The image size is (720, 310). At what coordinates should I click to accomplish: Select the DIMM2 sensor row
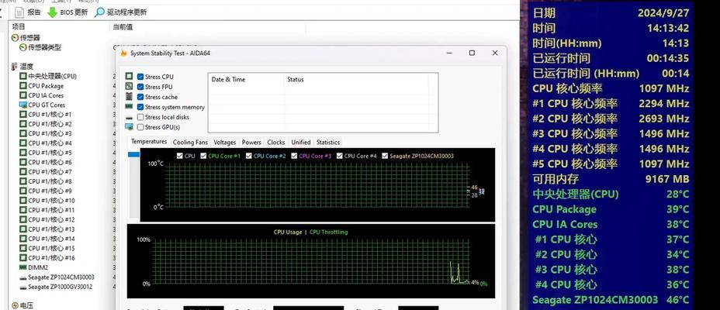[33, 267]
